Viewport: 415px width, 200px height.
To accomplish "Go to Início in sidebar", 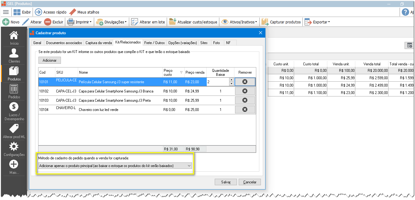I will (14, 38).
